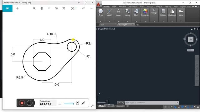Toggle grid display in AutoCAD status bar
This screenshot has width=200, height=112.
click(165, 107)
